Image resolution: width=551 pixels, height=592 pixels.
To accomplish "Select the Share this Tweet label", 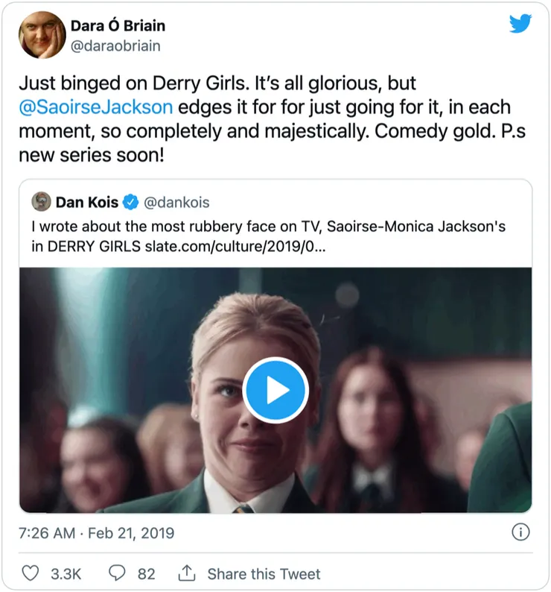I will [264, 574].
